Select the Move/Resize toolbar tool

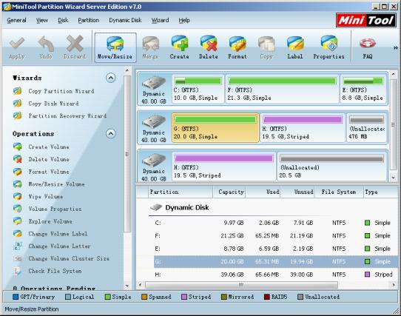coord(115,47)
